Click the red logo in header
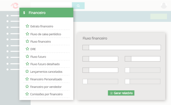Viewport: 171px width, 105px height. tap(15, 5)
